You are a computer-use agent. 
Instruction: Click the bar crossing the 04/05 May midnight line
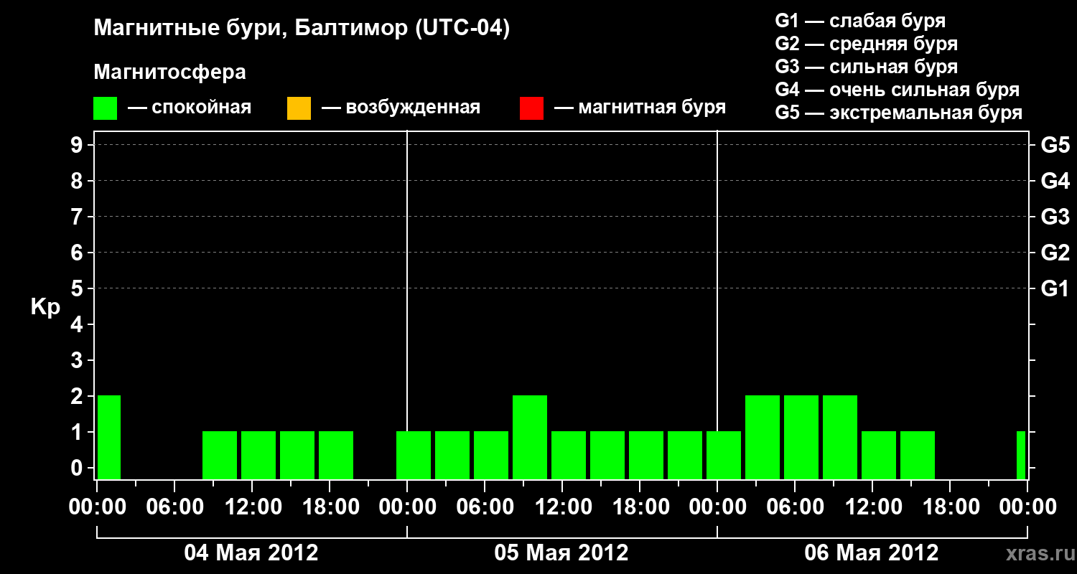click(414, 455)
